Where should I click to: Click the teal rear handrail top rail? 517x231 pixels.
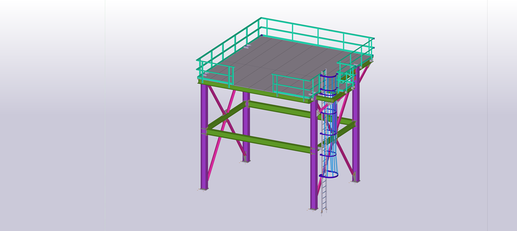pyautogui.click(x=318, y=29)
